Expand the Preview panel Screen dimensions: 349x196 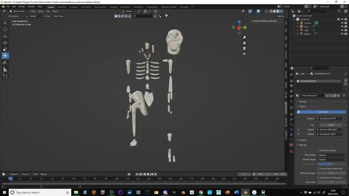[302, 102]
